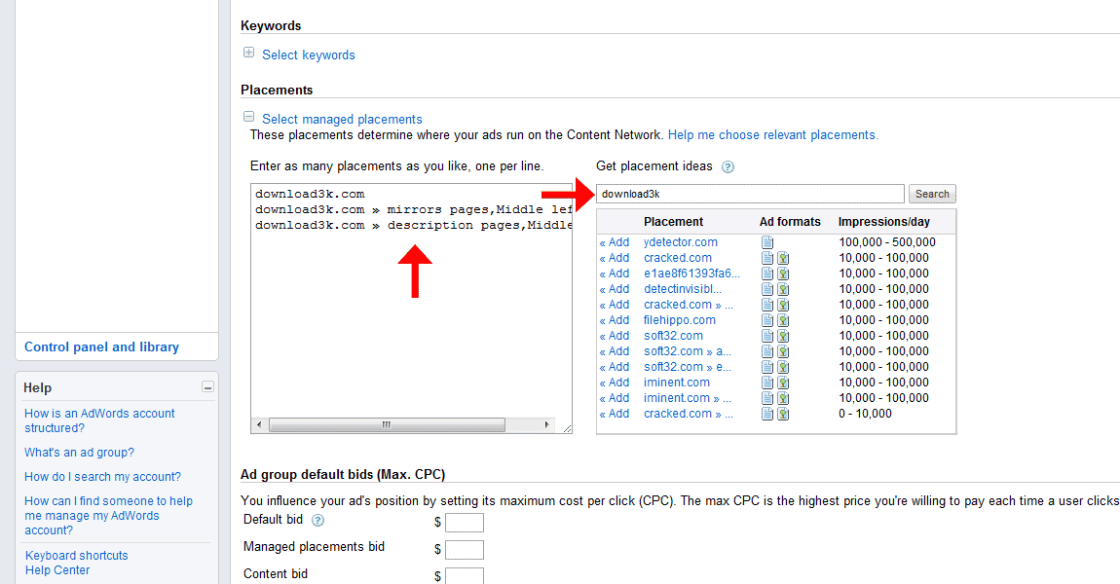
Task: Click the Default bid help icon
Action: 317,521
